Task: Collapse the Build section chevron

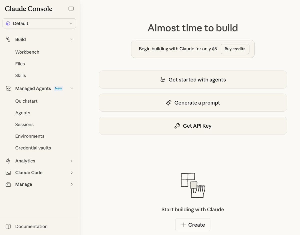Action: coord(71,39)
